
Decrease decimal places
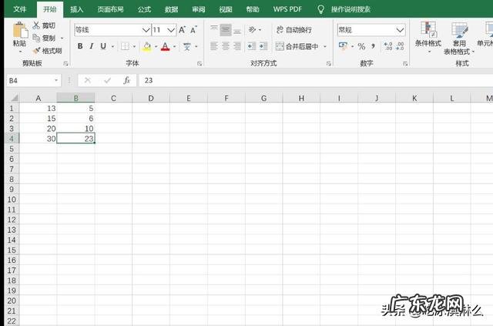pyautogui.click(x=400, y=46)
